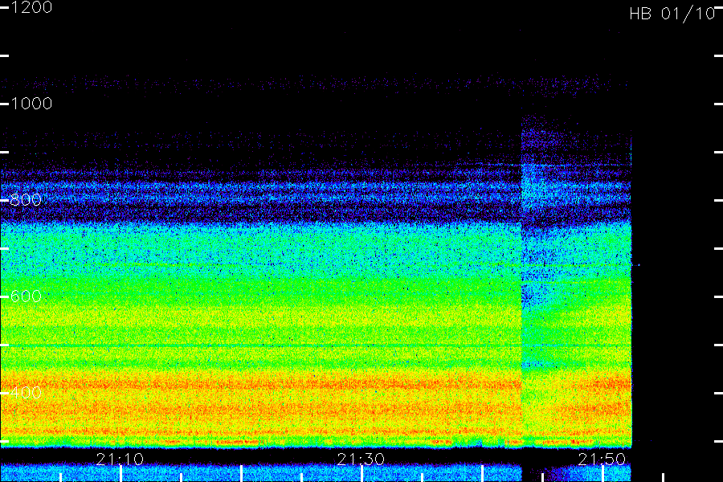Click the HB 01/10 station date label

[x=672, y=14]
